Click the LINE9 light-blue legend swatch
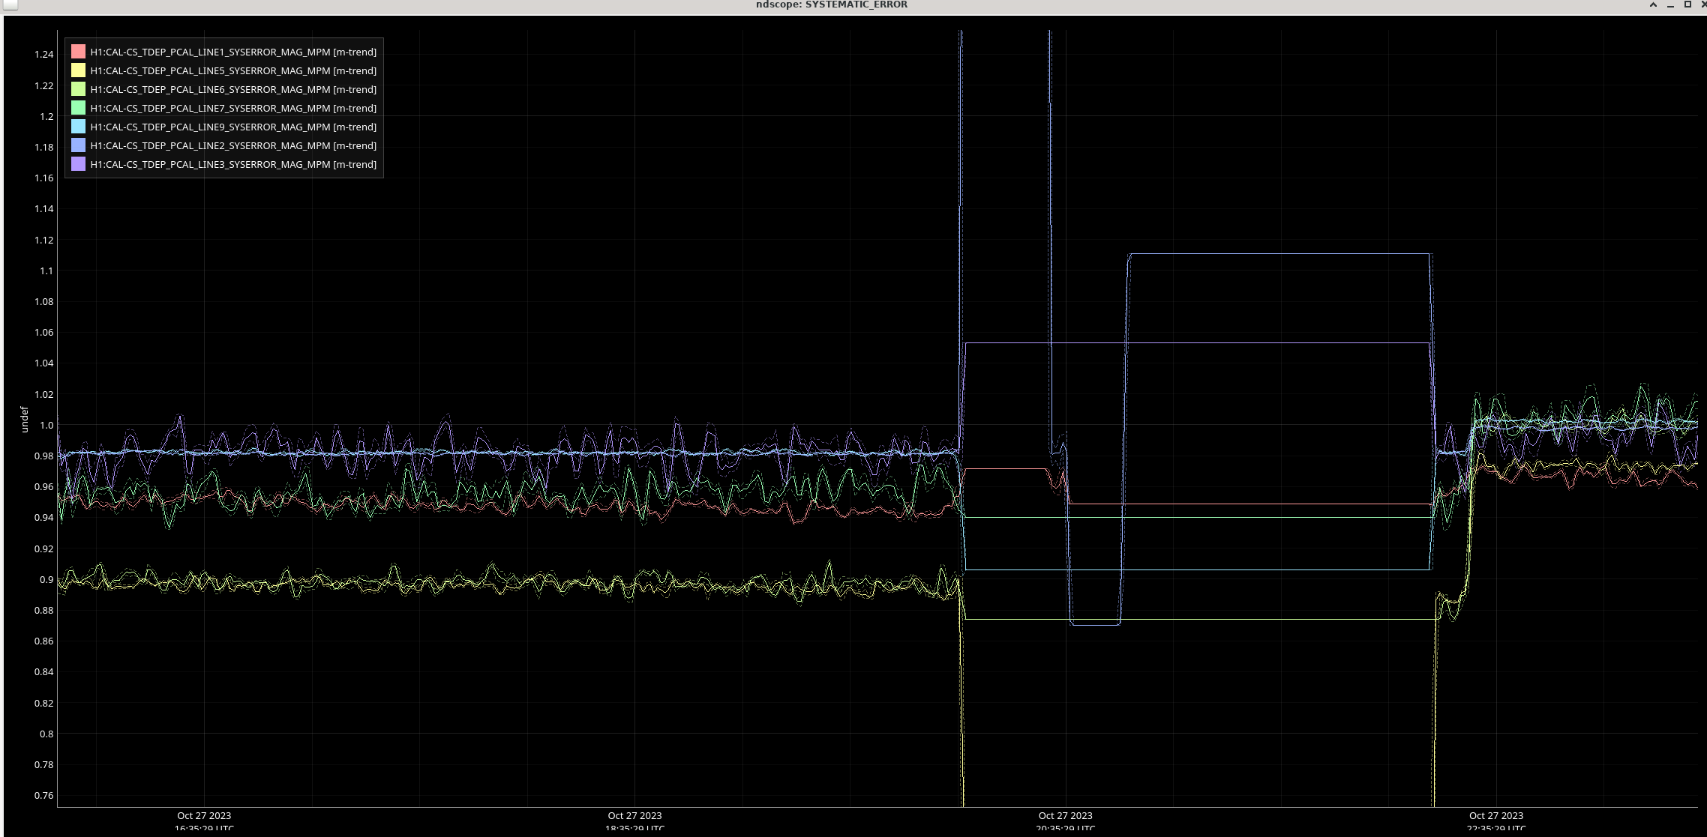 [x=78, y=127]
